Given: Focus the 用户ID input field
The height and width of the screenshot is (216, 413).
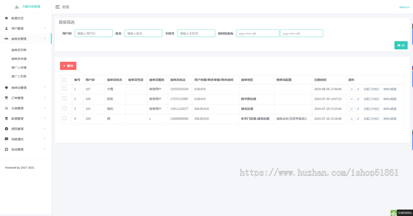Looking at the screenshot, I should coord(94,33).
